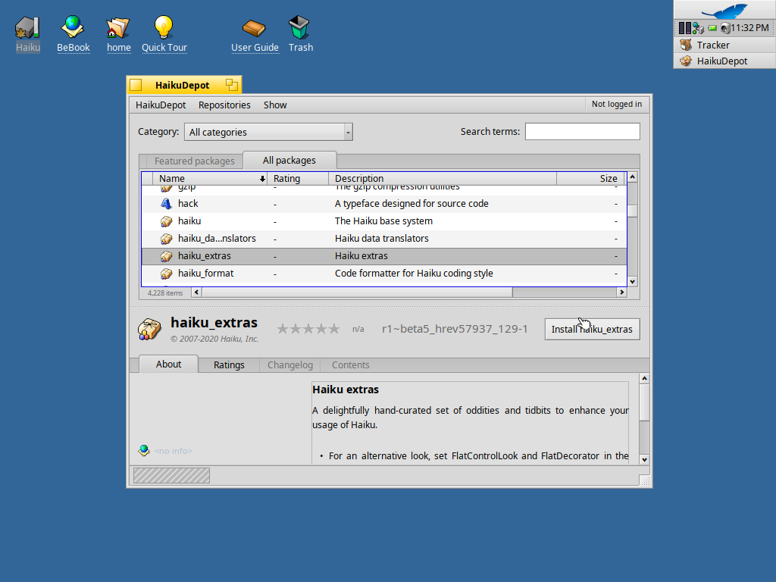Viewport: 776px width, 582px height.
Task: Select 'Code formatter for Haiku coding style' row
Action: (x=384, y=273)
